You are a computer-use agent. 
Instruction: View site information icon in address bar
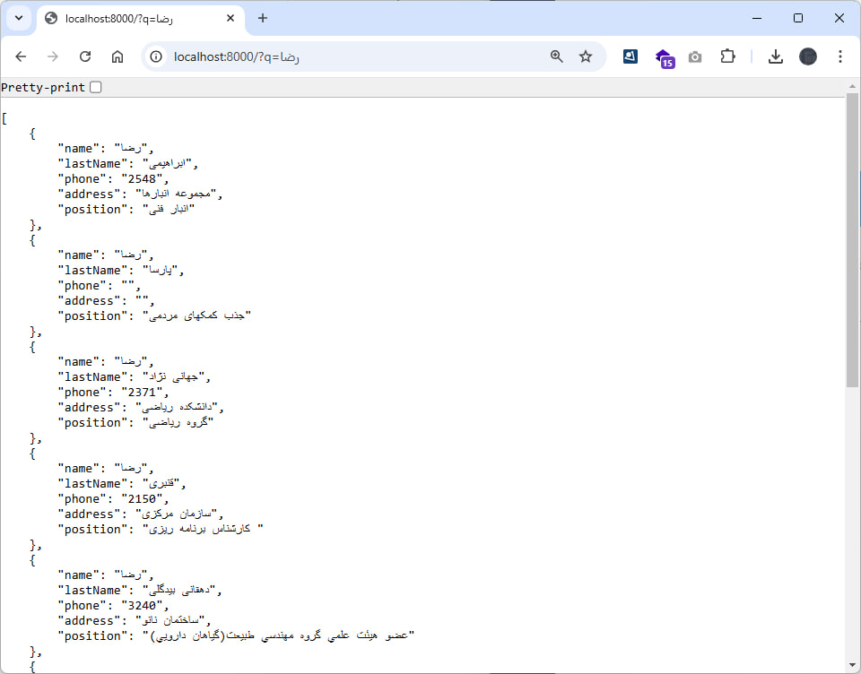156,56
